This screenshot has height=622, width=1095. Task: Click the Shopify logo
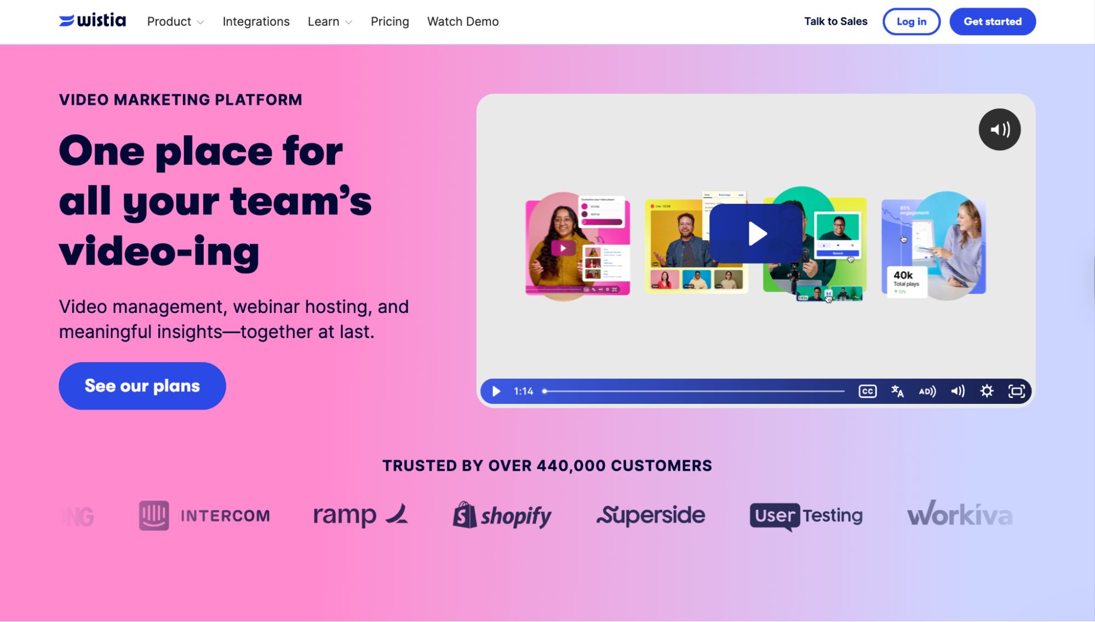[x=502, y=515]
